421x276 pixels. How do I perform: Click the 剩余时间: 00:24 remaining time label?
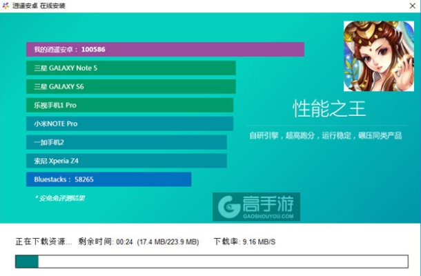point(106,241)
